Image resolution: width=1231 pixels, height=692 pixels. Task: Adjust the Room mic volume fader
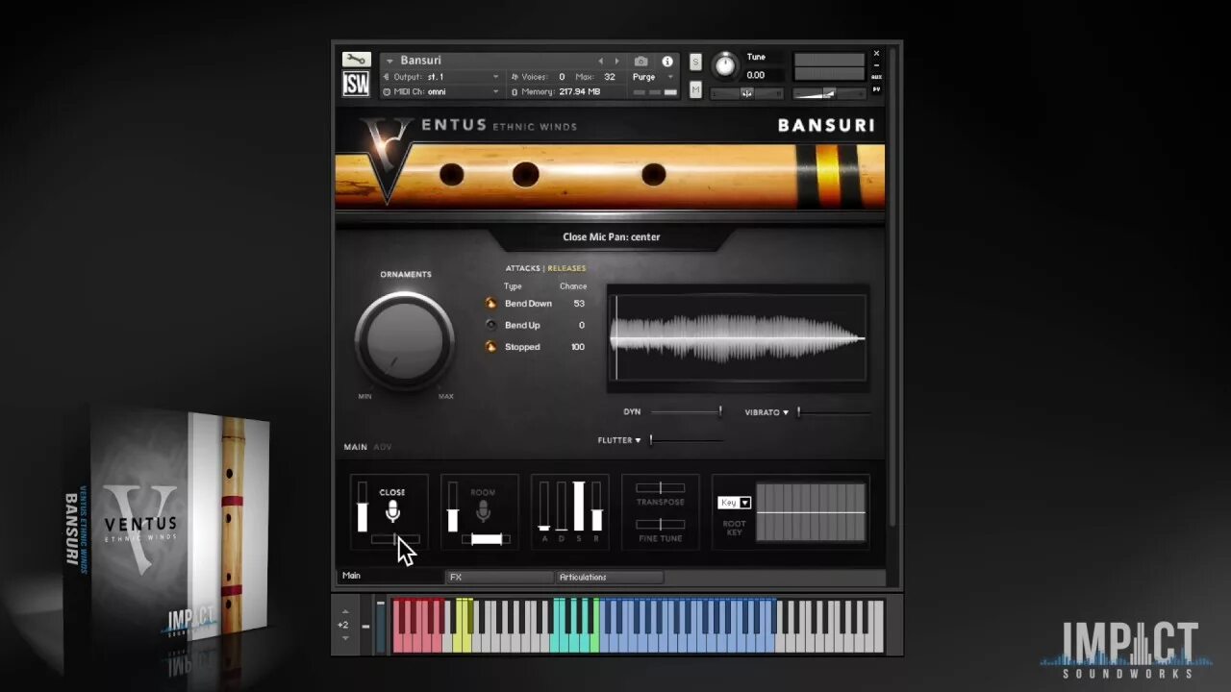click(x=453, y=507)
